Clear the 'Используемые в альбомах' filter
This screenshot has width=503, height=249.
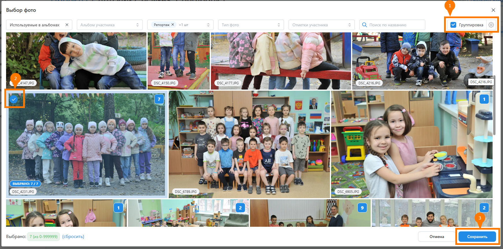(67, 25)
